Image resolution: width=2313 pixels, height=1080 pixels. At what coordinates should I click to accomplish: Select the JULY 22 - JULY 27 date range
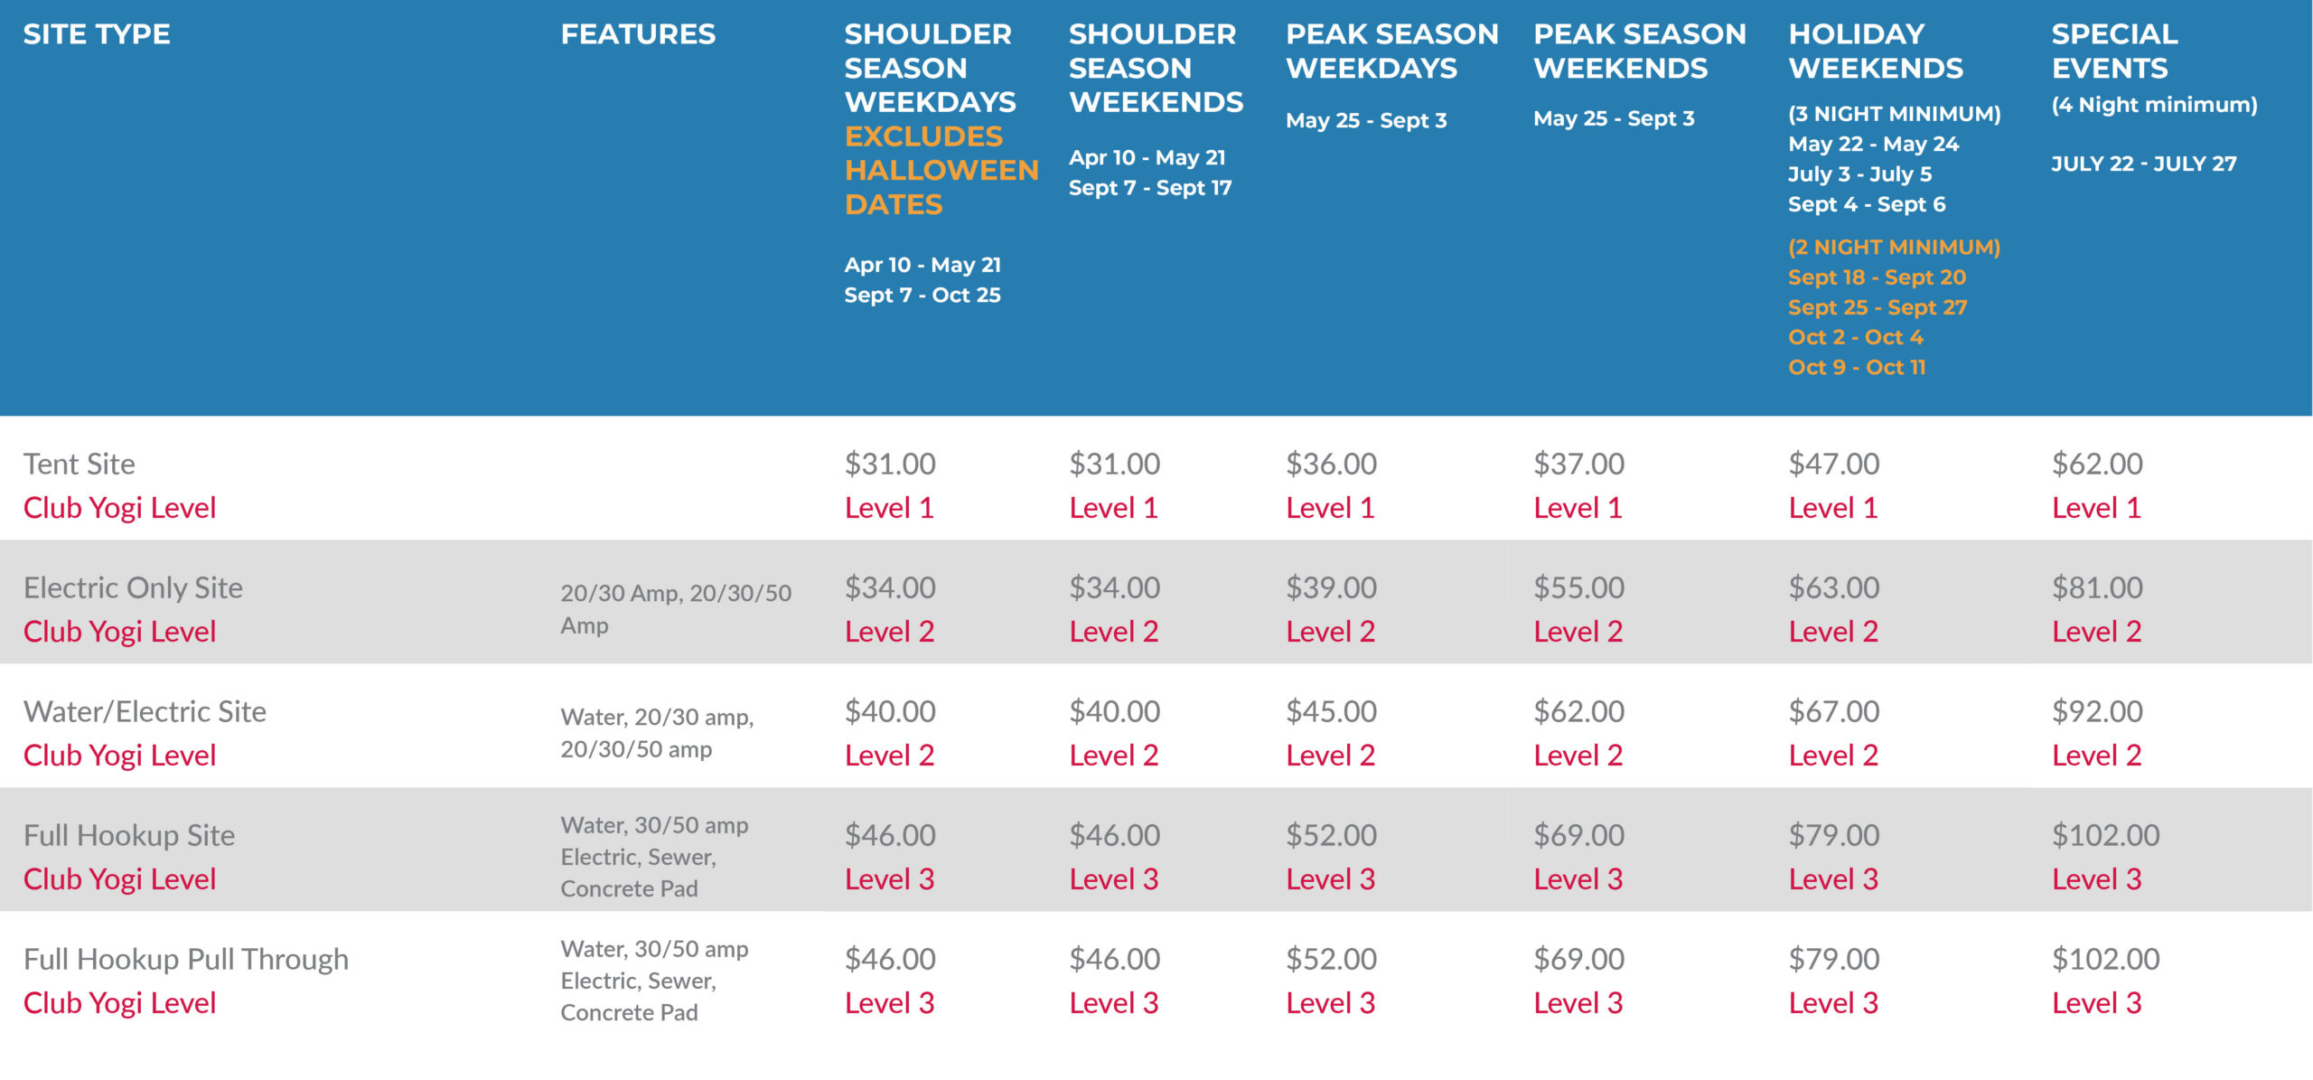tap(2143, 164)
